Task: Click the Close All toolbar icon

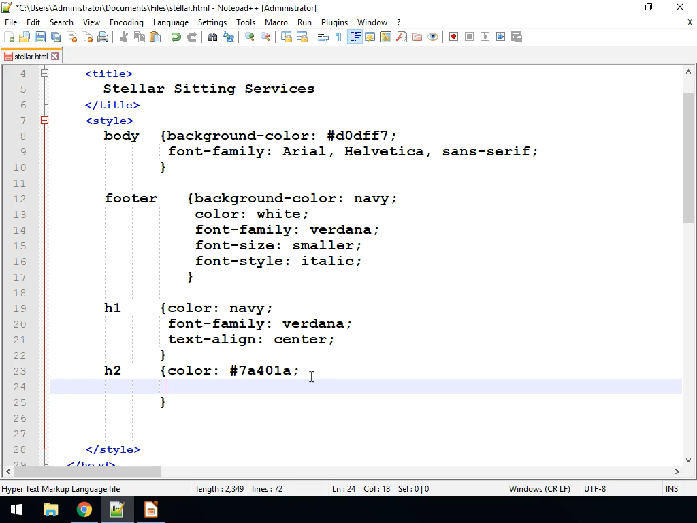Action: click(87, 37)
